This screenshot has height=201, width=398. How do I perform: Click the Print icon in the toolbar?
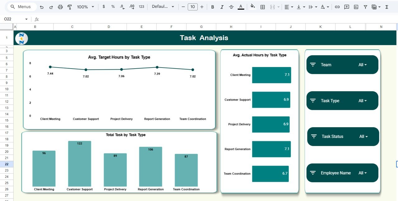pos(60,7)
